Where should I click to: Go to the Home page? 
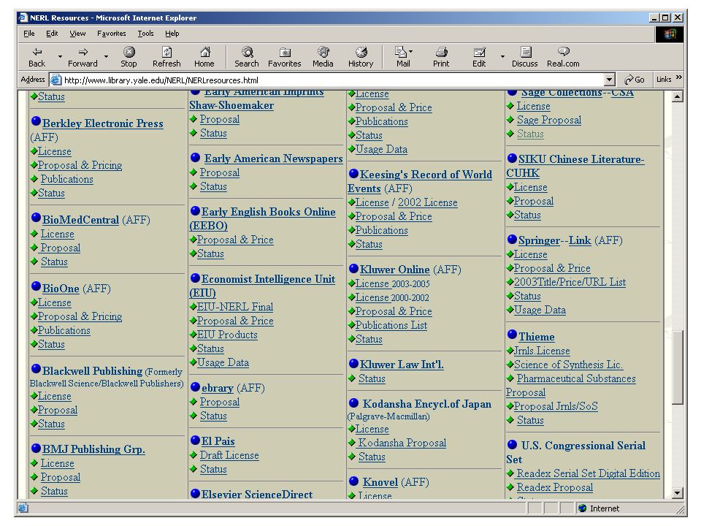[204, 57]
